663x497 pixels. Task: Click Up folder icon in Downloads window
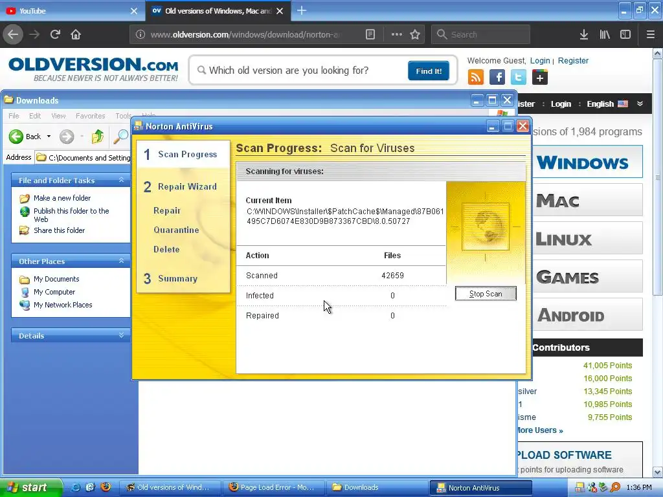(98, 137)
